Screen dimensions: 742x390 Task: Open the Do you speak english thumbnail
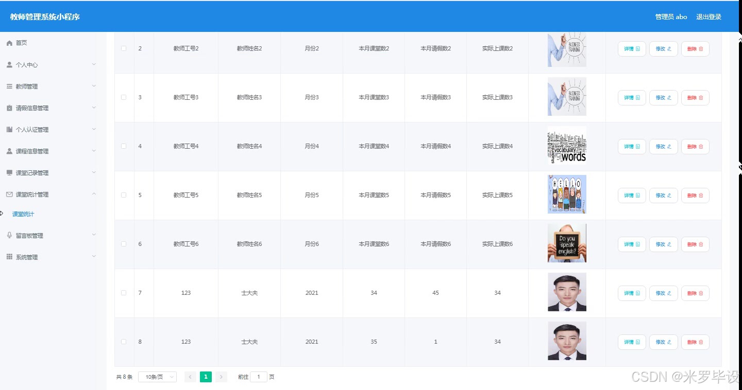[567, 243]
